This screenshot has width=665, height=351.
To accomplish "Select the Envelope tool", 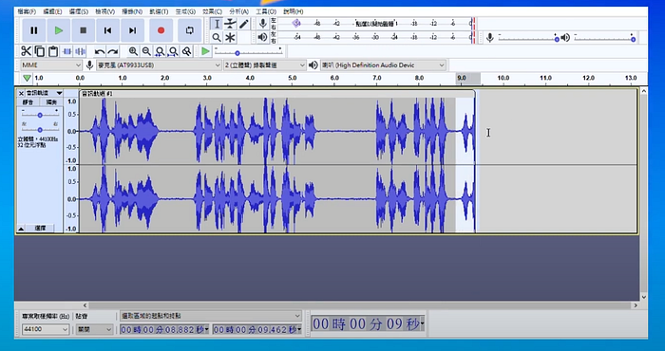I will pos(230,24).
